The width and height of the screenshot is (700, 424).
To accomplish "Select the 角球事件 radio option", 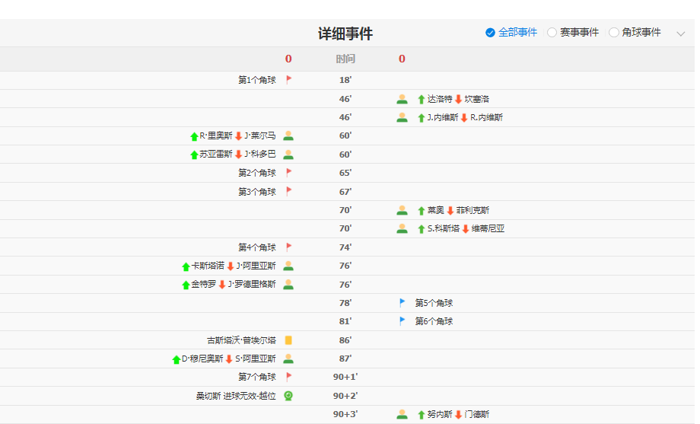I will coord(614,33).
